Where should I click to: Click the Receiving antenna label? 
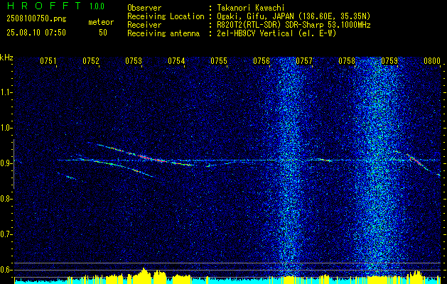click(163, 33)
